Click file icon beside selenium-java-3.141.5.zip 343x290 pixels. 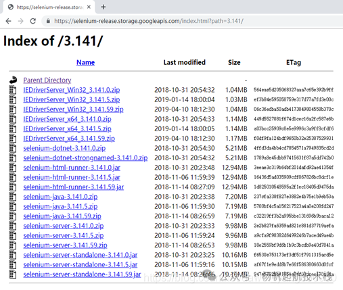pos(13,206)
